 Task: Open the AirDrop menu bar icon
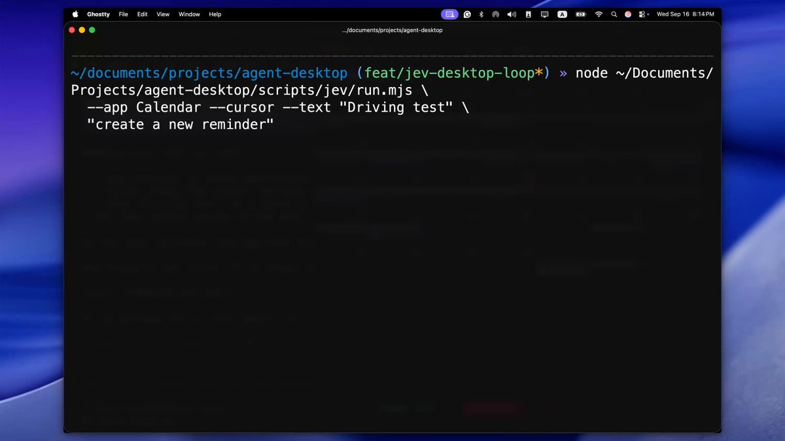[x=496, y=14]
